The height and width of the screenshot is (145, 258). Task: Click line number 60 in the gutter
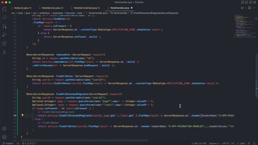tap(15, 116)
